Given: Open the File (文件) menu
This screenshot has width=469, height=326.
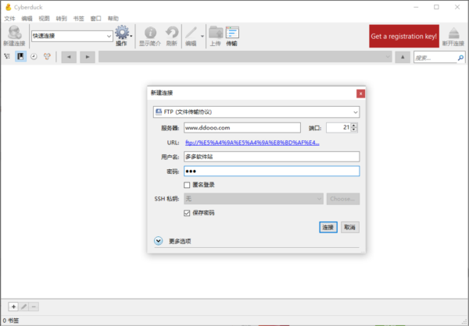Looking at the screenshot, I should click(x=9, y=19).
